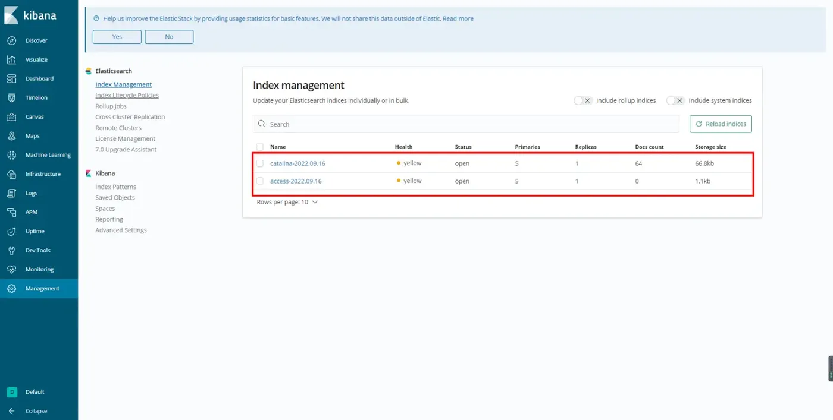Click yellow health of catalina-2022.09.16
Image resolution: width=833 pixels, height=420 pixels.
[409, 163]
